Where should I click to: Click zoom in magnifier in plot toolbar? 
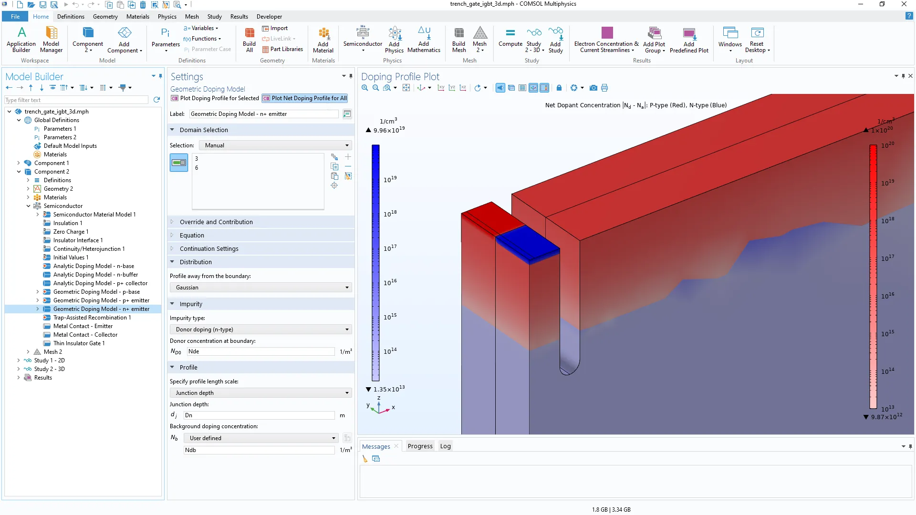[365, 88]
